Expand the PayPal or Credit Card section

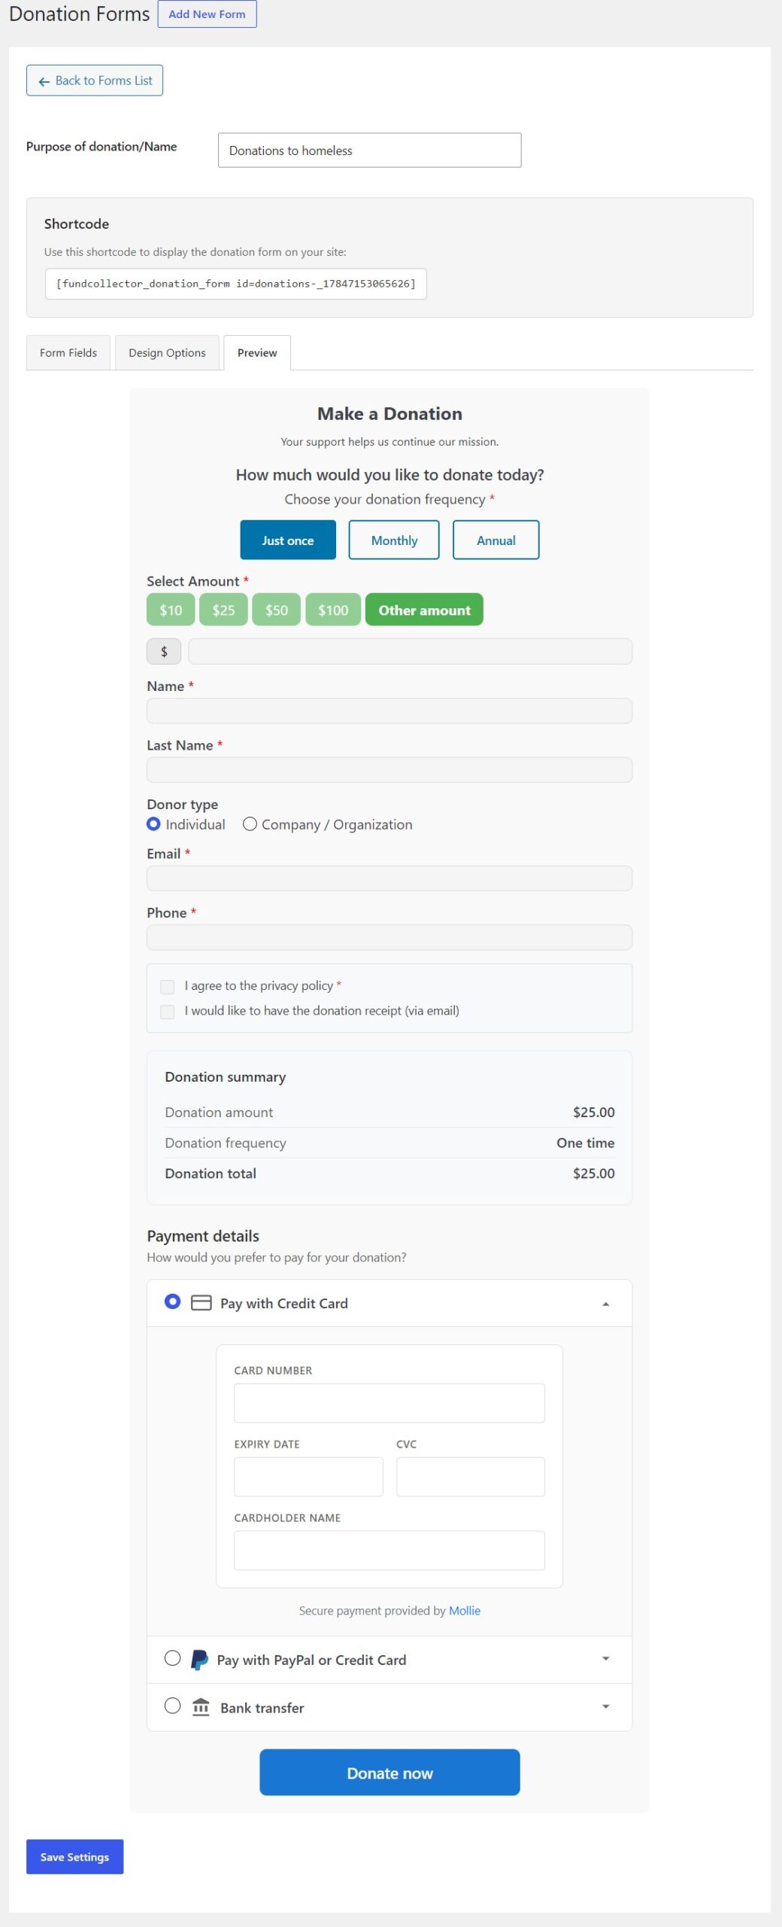click(606, 1659)
